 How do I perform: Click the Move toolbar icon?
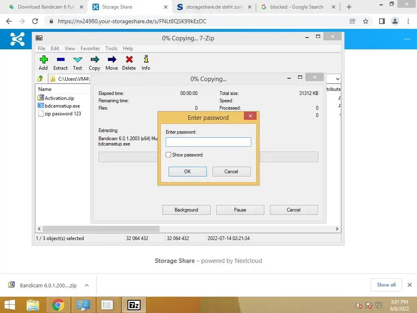(x=112, y=60)
